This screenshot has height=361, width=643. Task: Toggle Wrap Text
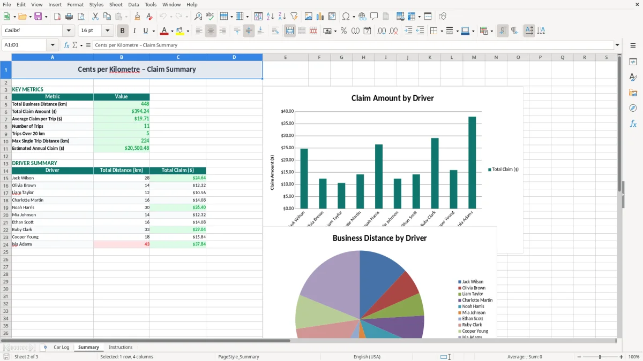(x=275, y=31)
